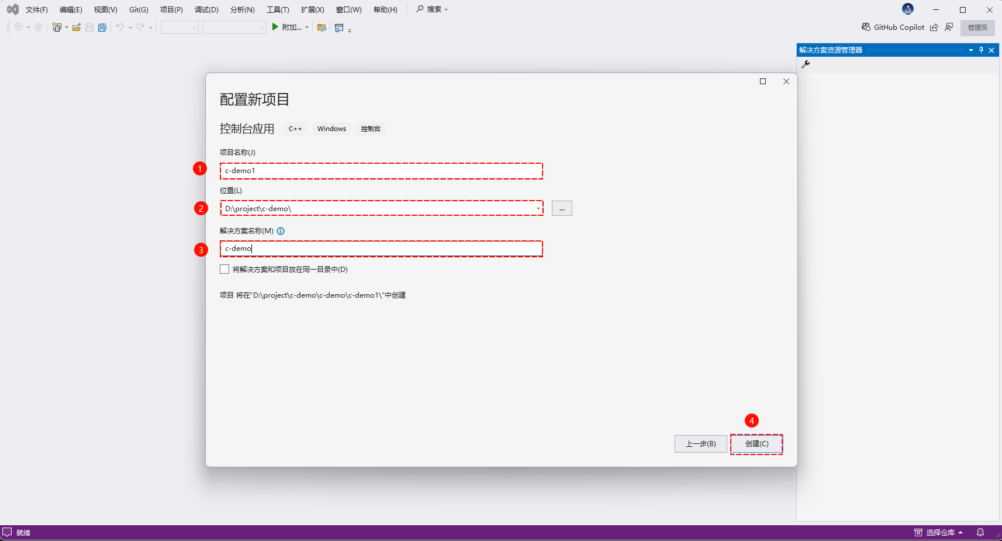The image size is (1002, 541).
Task: Toggle the Solution Explorer pin icon
Action: (981, 50)
